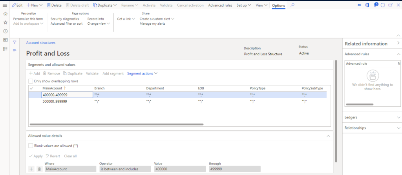Viewport: 402px width, 175px height.
Task: Go to Home in the sidebar
Action: (5, 14)
